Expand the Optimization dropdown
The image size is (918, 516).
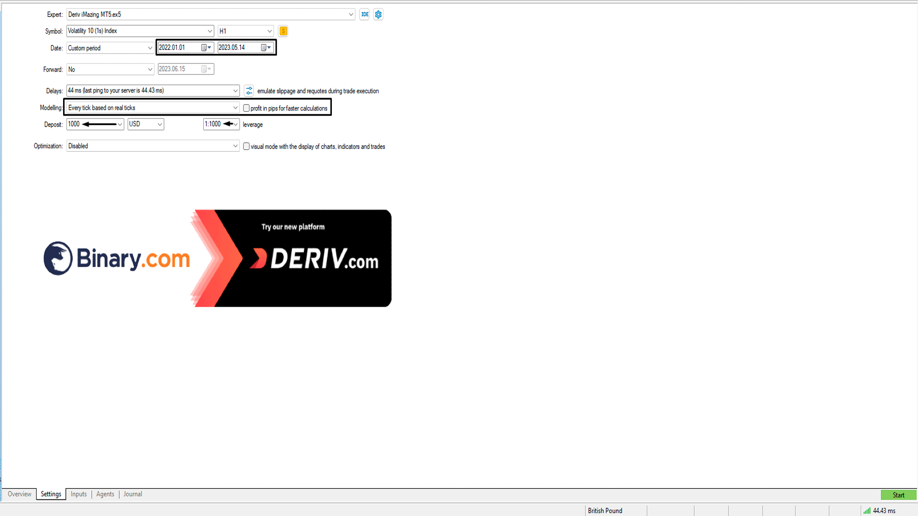click(x=235, y=146)
